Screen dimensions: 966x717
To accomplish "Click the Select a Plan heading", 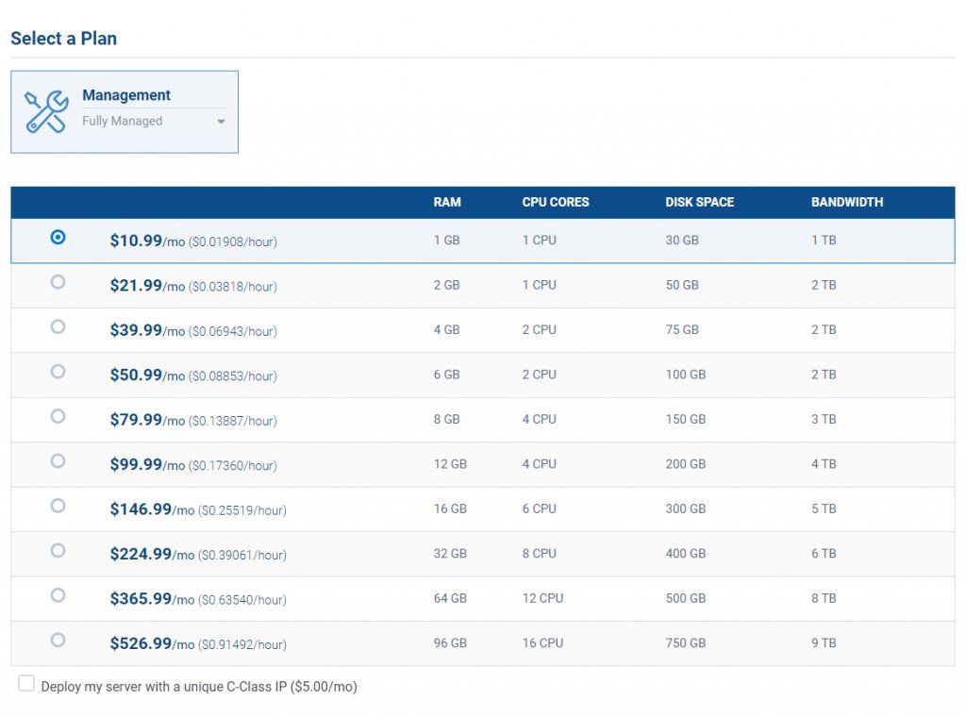I will [x=63, y=38].
